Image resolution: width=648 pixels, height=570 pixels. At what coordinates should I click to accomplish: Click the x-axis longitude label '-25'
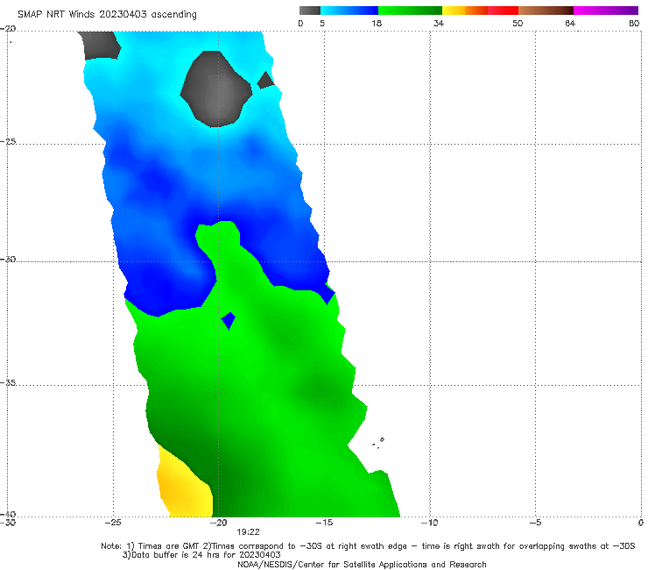(113, 523)
